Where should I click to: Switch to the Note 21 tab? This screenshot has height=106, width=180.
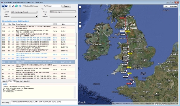point(5,81)
